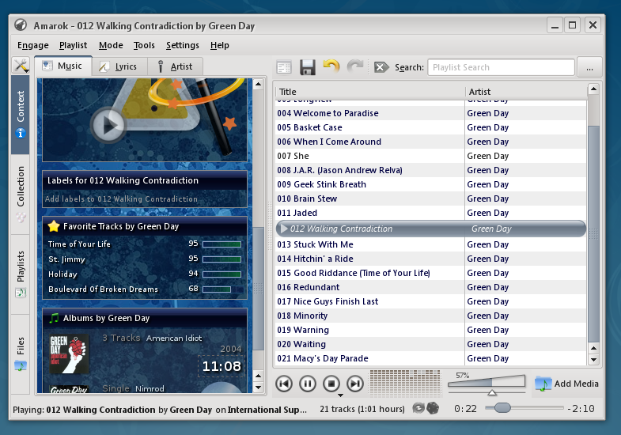This screenshot has width=621, height=435.
Task: Open the American Idiot album cover
Action: coord(69,354)
